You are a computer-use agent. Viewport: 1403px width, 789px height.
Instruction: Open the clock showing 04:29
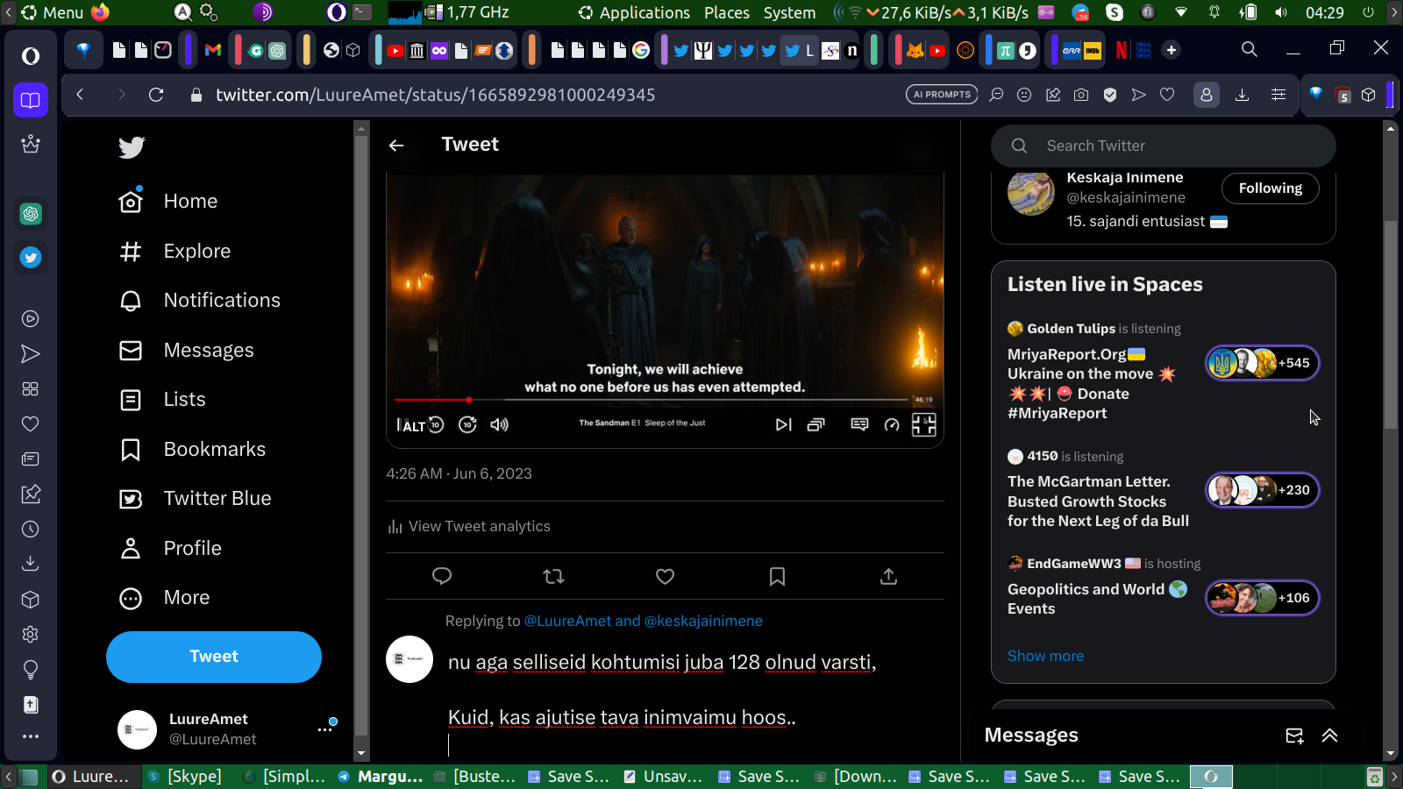[x=1324, y=12]
